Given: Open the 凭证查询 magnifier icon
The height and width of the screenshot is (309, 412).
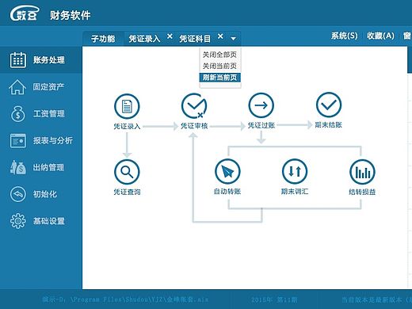Looking at the screenshot, I should [127, 172].
